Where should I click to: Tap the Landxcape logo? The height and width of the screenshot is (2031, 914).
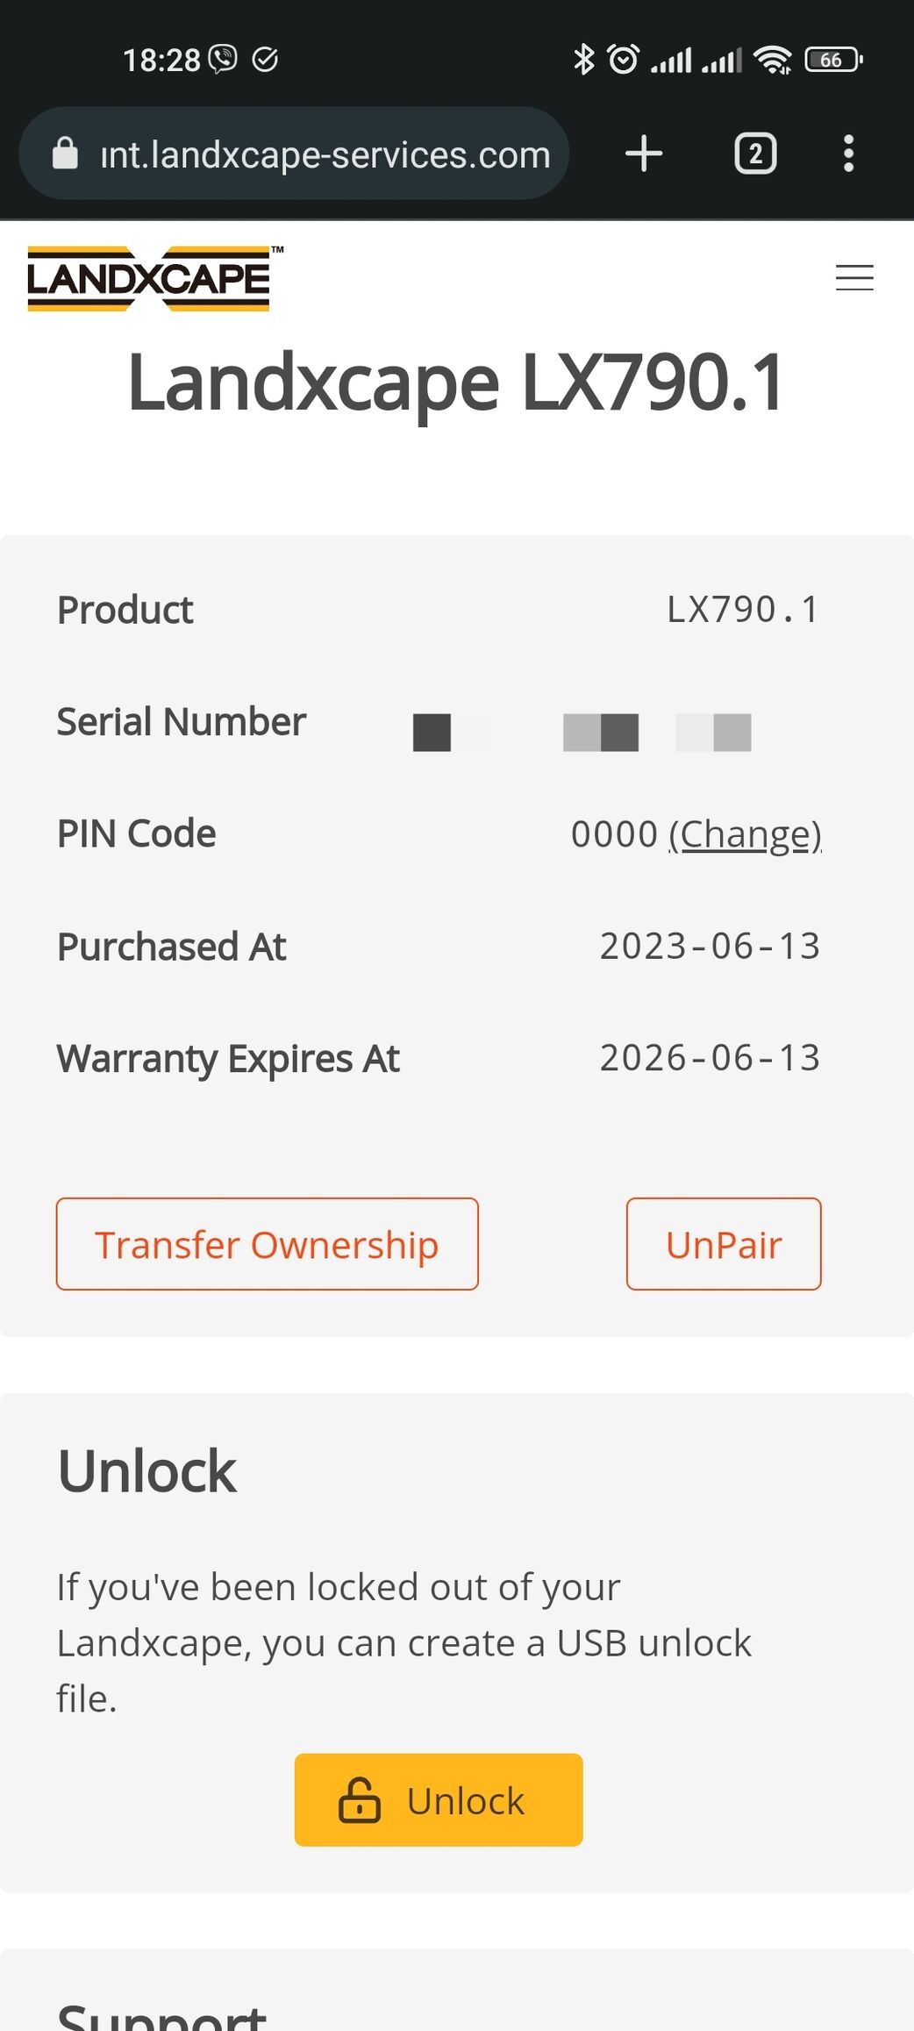(149, 279)
